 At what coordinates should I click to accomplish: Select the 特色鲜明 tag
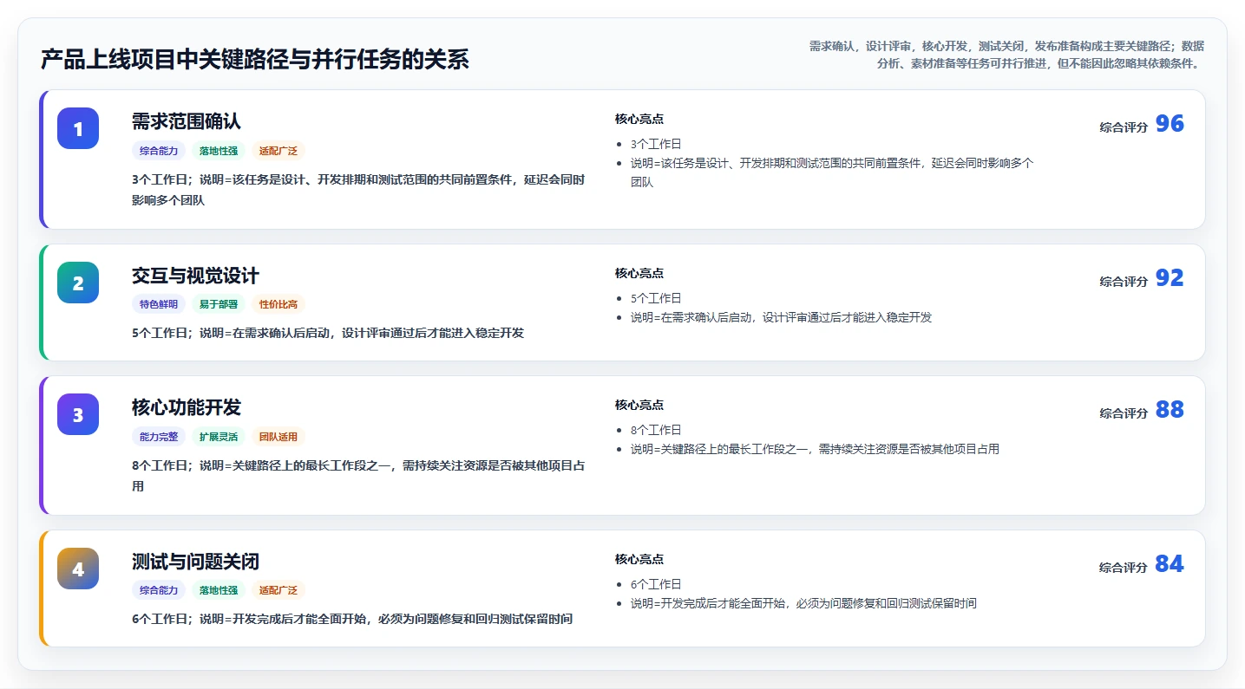(159, 304)
